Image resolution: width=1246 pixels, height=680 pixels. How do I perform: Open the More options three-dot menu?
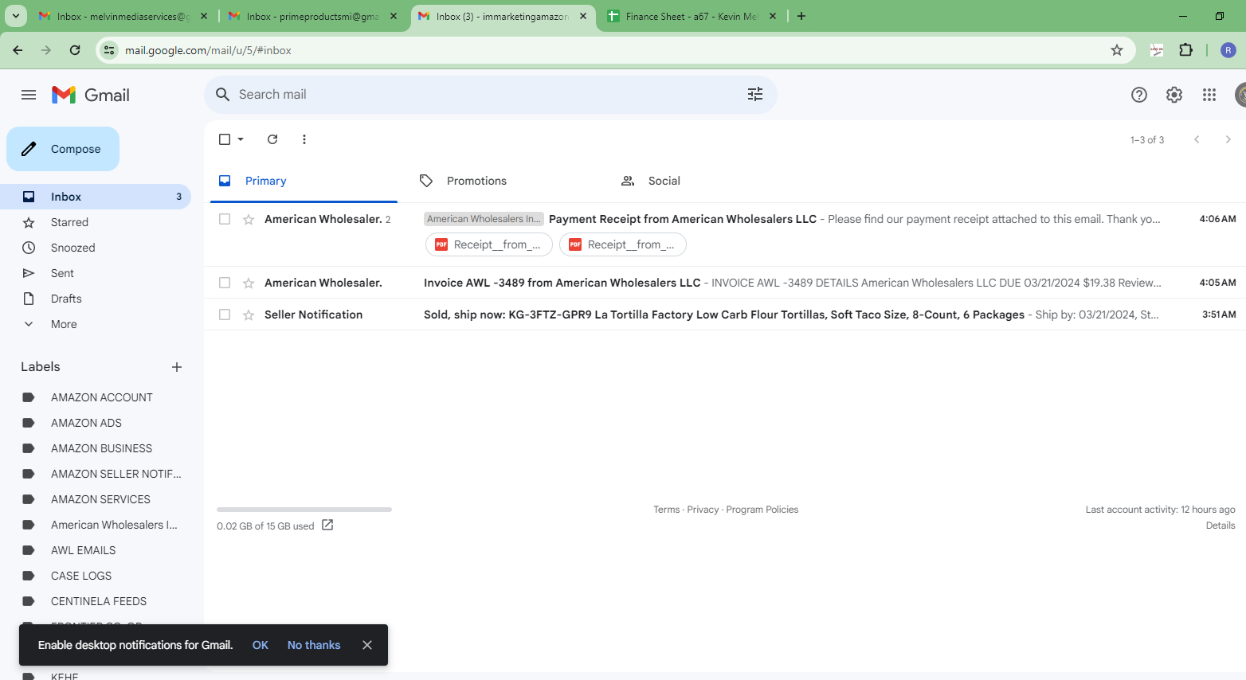point(304,139)
